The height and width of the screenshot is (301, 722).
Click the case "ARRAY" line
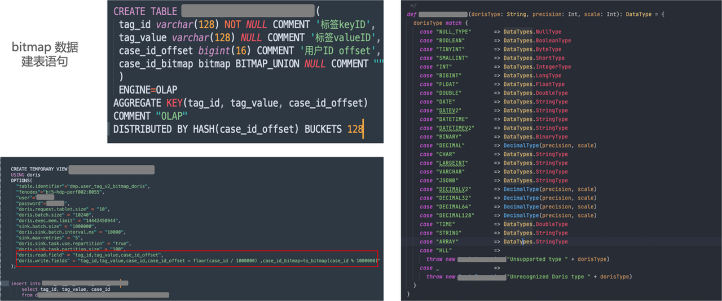pyautogui.click(x=494, y=242)
